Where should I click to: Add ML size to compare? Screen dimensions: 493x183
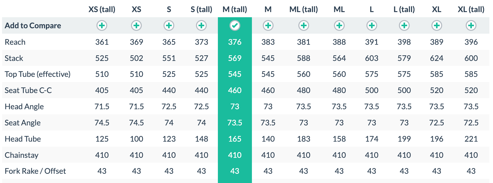(339, 25)
